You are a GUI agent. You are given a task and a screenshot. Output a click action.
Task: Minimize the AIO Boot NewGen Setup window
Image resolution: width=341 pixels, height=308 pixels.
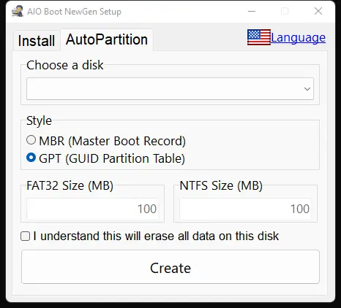coord(252,11)
